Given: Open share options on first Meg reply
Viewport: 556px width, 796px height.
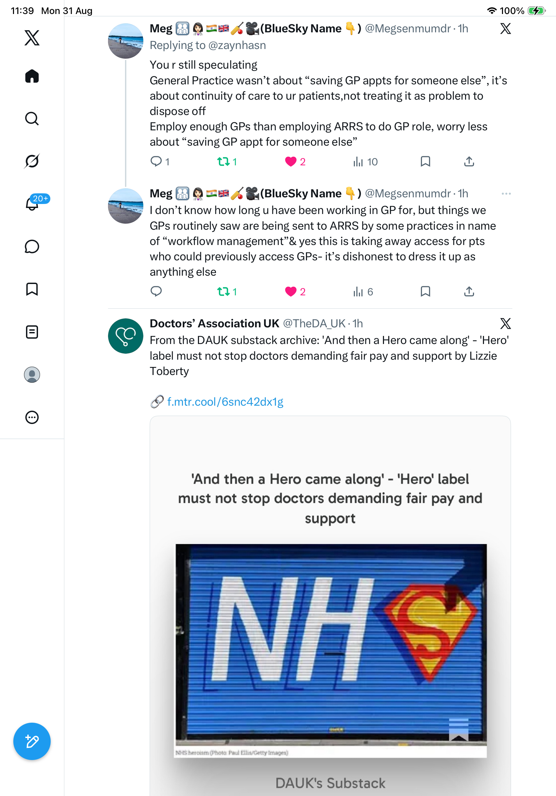Looking at the screenshot, I should (469, 162).
